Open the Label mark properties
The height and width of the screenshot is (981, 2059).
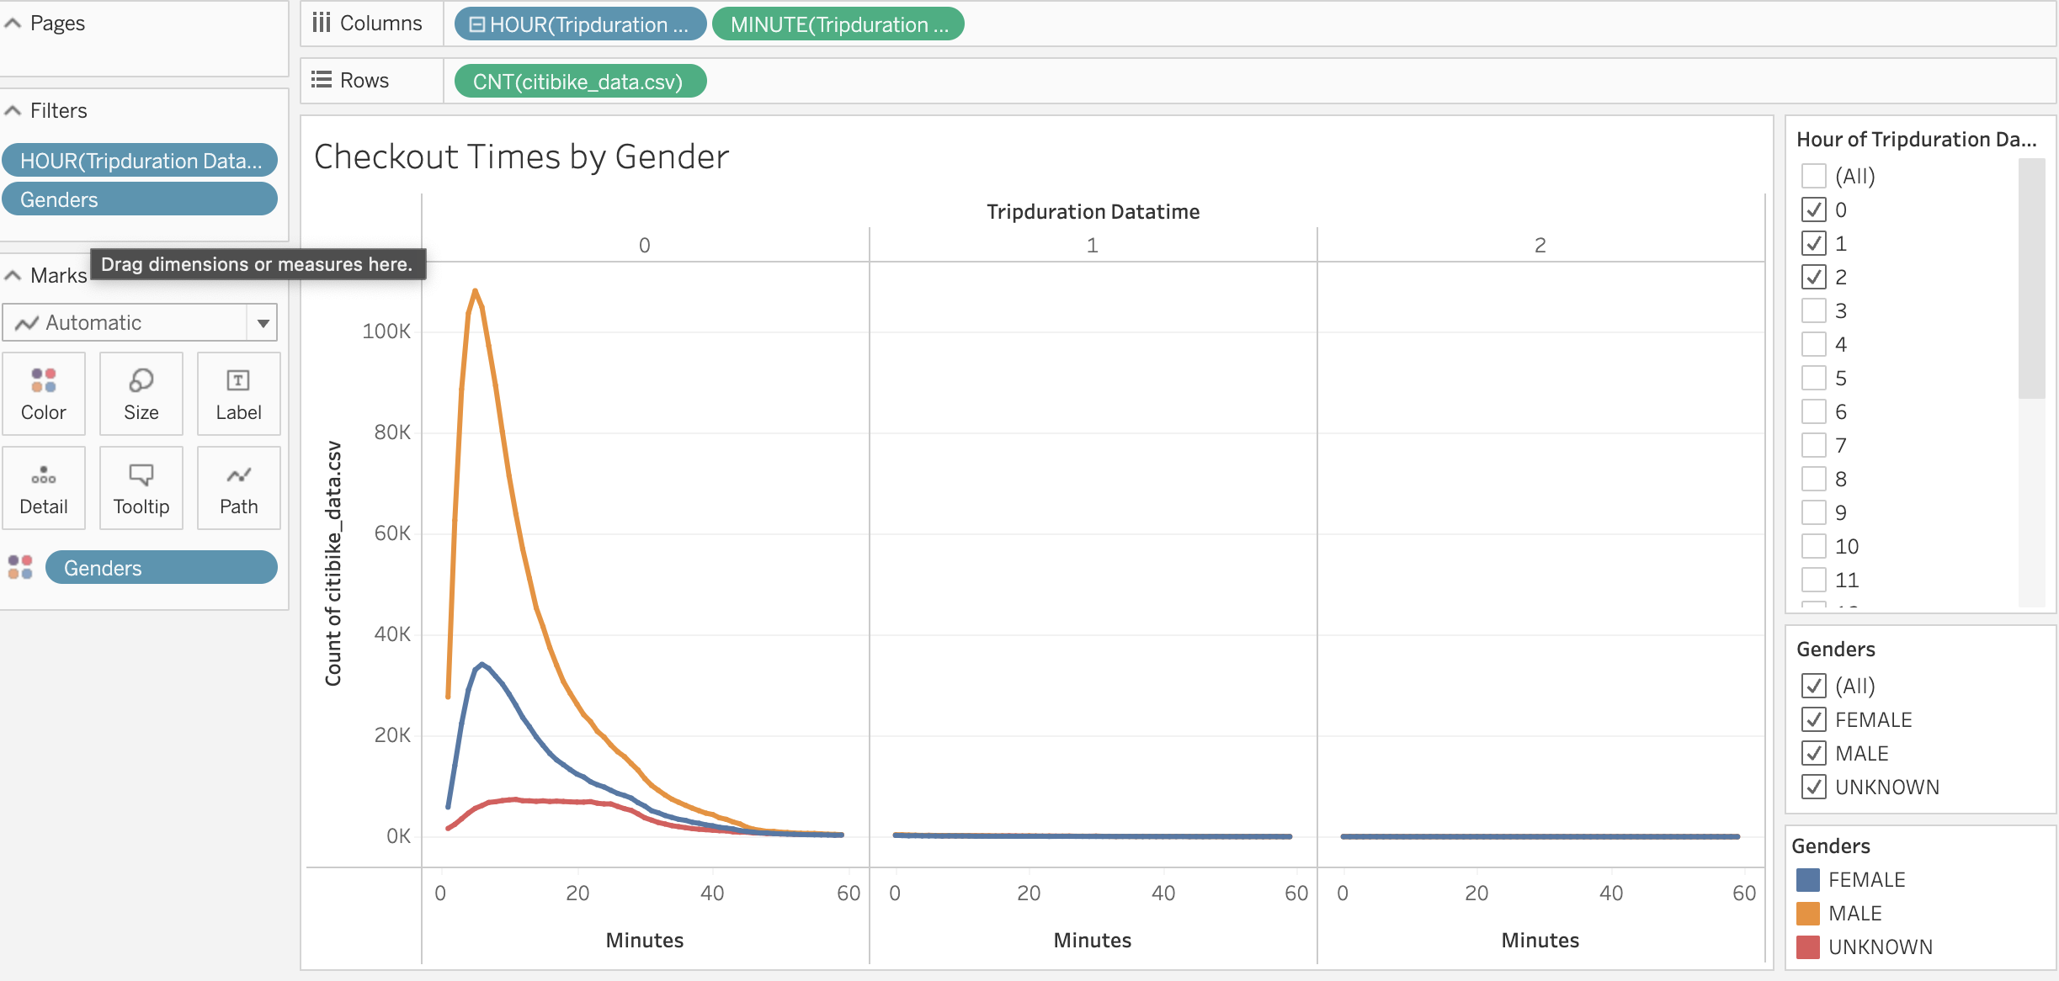238,393
